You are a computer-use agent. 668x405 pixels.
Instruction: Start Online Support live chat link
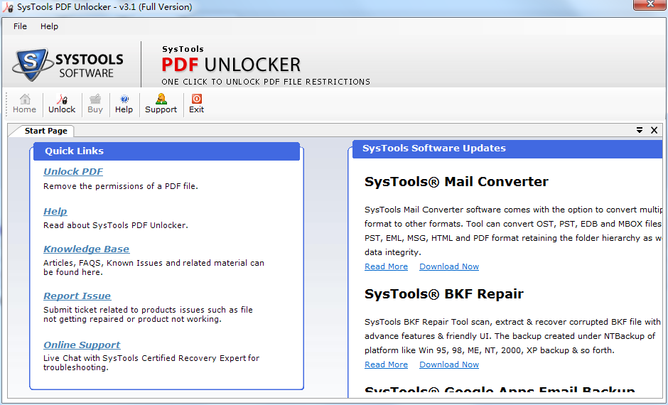(82, 345)
